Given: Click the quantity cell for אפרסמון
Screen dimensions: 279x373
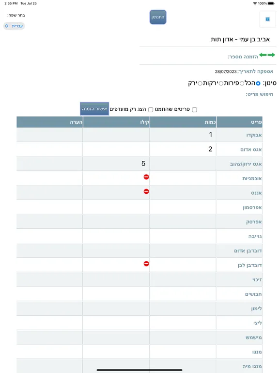Looking at the screenshot, I should click(183, 207).
